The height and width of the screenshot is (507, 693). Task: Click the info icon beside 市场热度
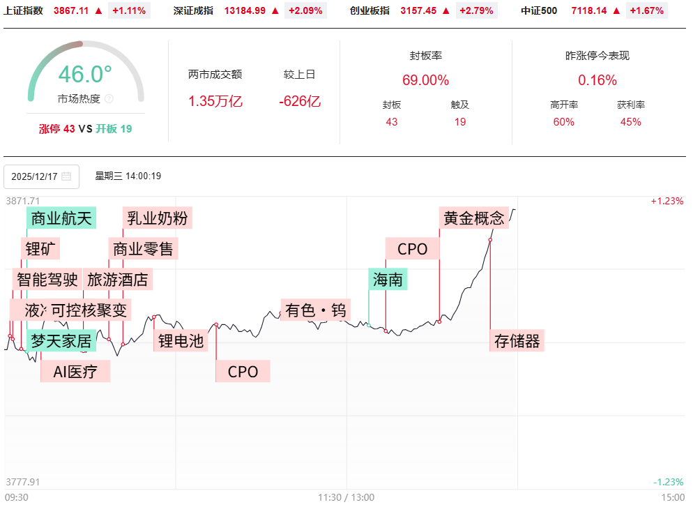point(109,99)
